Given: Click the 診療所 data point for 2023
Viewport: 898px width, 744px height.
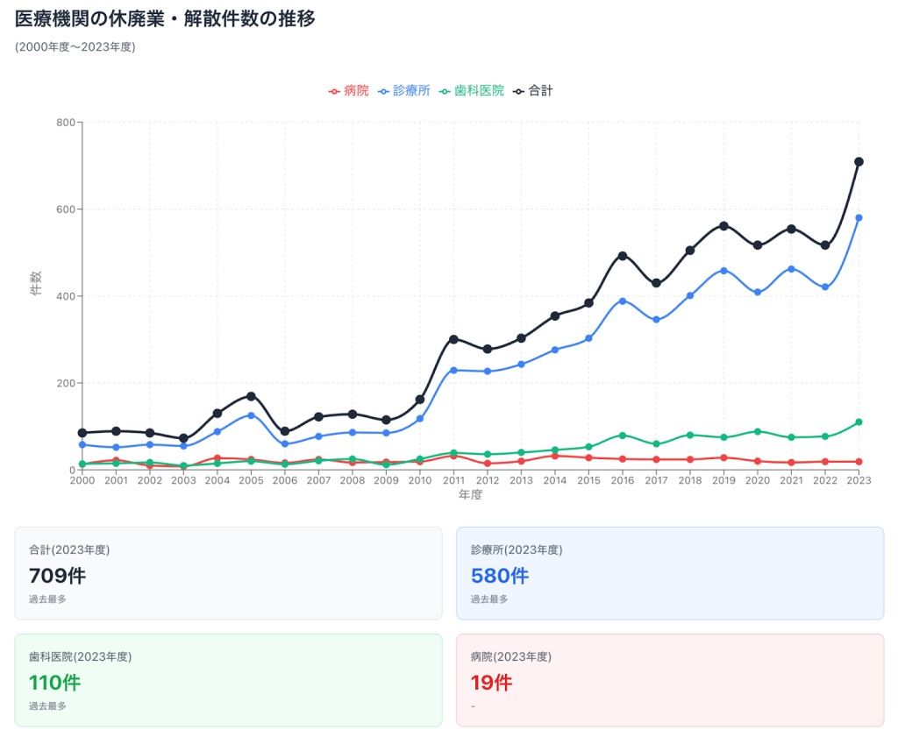Looking at the screenshot, I should pos(859,217).
